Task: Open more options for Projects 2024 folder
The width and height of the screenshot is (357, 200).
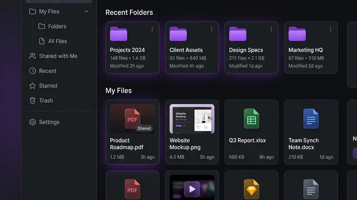Action: pyautogui.click(x=152, y=29)
